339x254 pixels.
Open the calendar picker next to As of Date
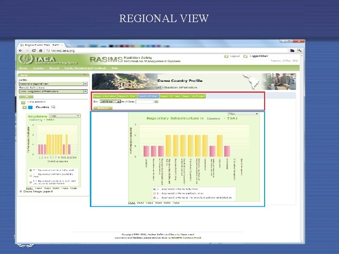(x=156, y=102)
